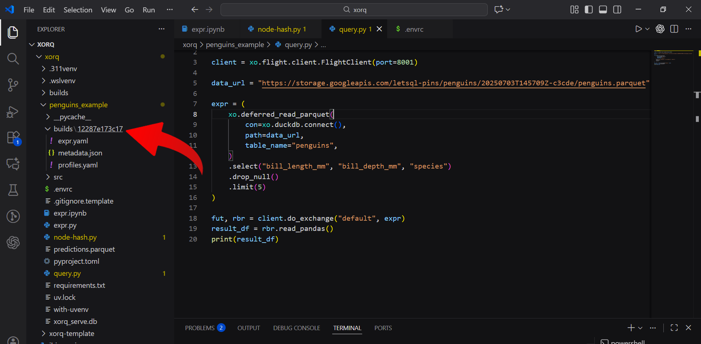
Task: Switch to the PROBLEMS panel tab
Action: click(200, 328)
